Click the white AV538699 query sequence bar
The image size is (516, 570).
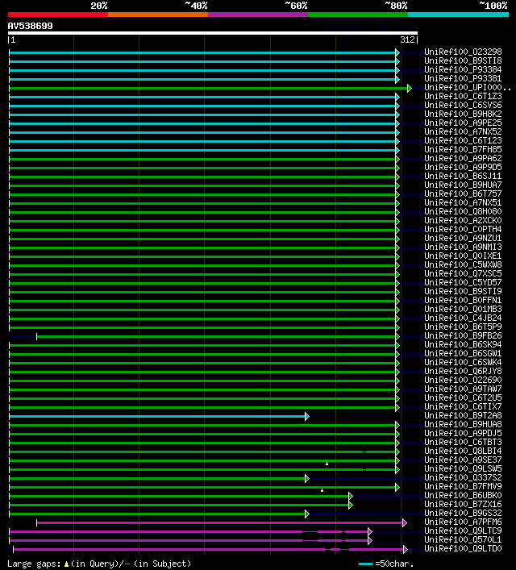pyautogui.click(x=212, y=33)
